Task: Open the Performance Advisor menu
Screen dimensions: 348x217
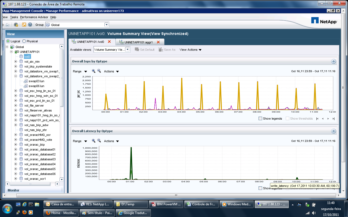Action: coord(35,17)
